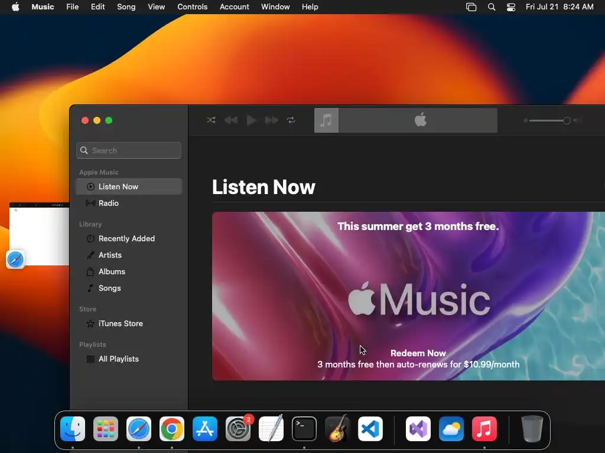
Task: Open the Controls menu
Action: [192, 6]
